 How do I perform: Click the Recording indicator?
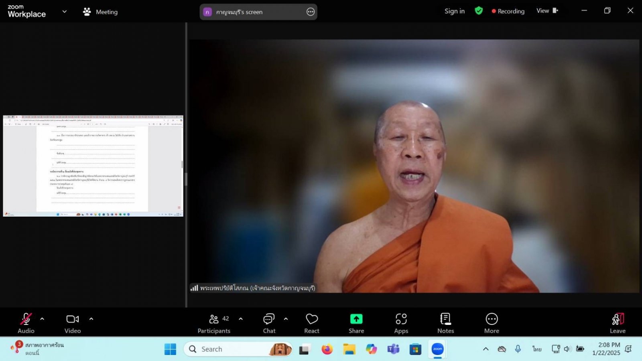(x=508, y=11)
